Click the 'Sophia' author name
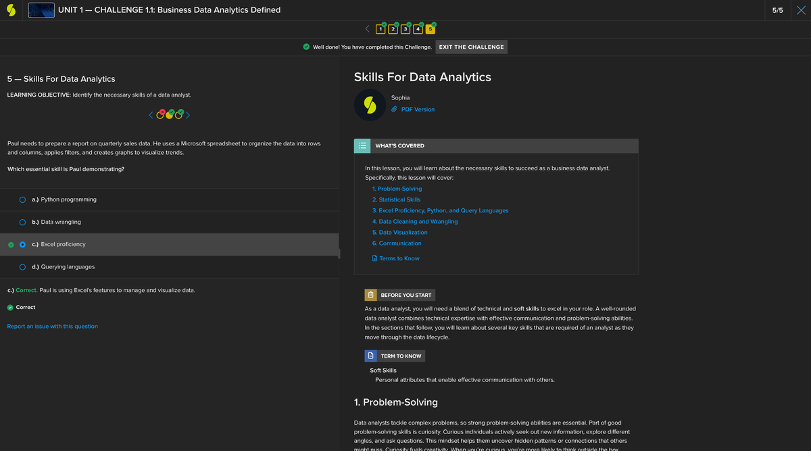The height and width of the screenshot is (451, 811). click(400, 97)
